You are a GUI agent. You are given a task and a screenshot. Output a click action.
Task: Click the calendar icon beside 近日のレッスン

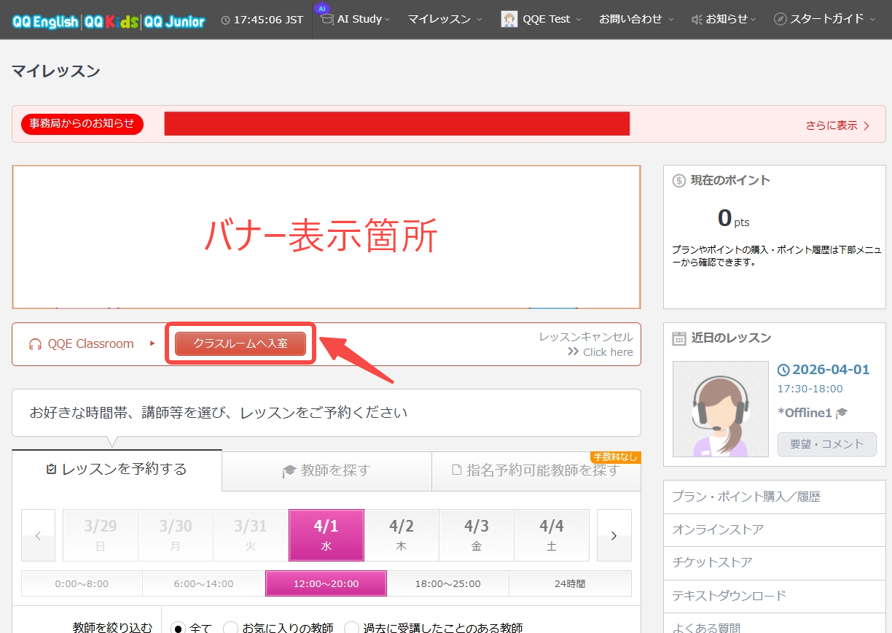679,338
